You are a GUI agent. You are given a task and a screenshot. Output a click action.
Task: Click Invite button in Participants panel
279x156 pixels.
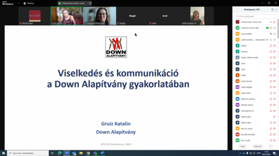coord(242,146)
